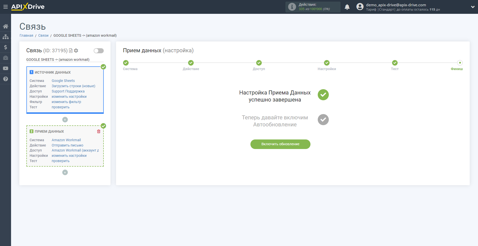Click Загрузить строки (новые) link
The width and height of the screenshot is (478, 246).
(73, 86)
